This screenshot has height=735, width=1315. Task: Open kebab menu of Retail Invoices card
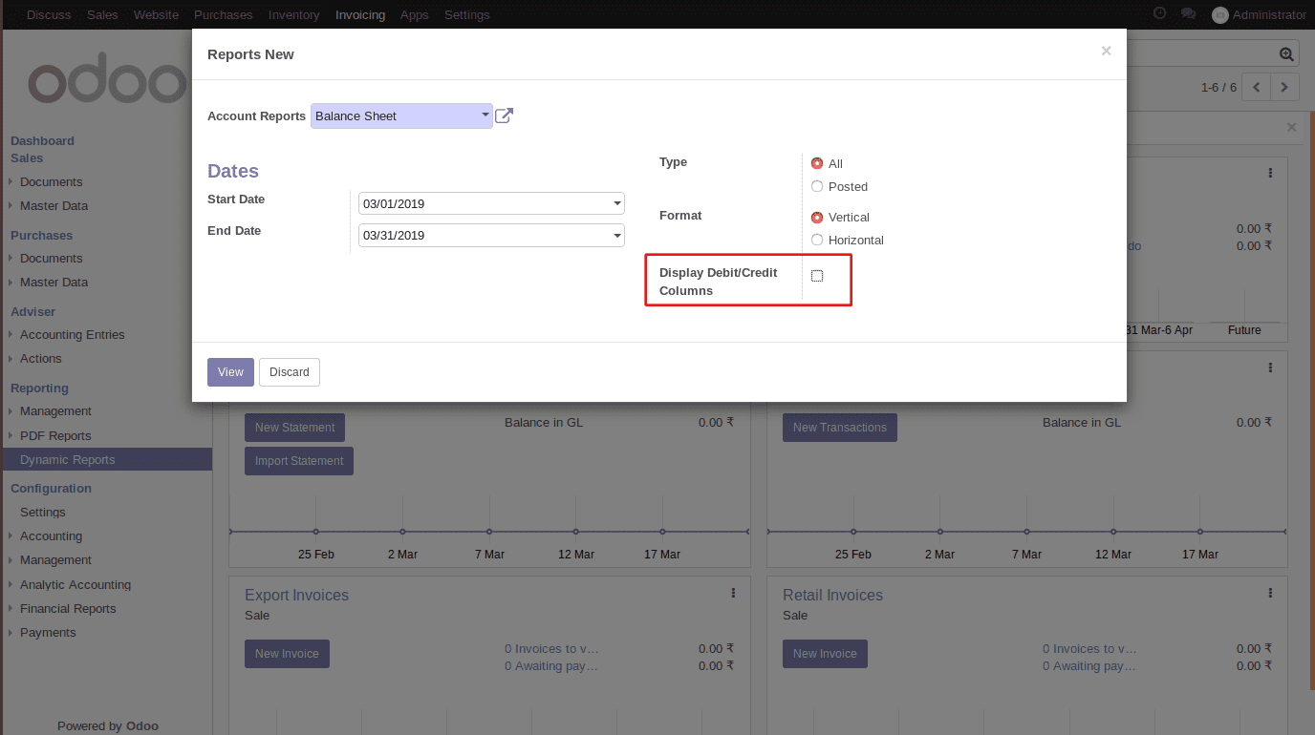click(1270, 593)
